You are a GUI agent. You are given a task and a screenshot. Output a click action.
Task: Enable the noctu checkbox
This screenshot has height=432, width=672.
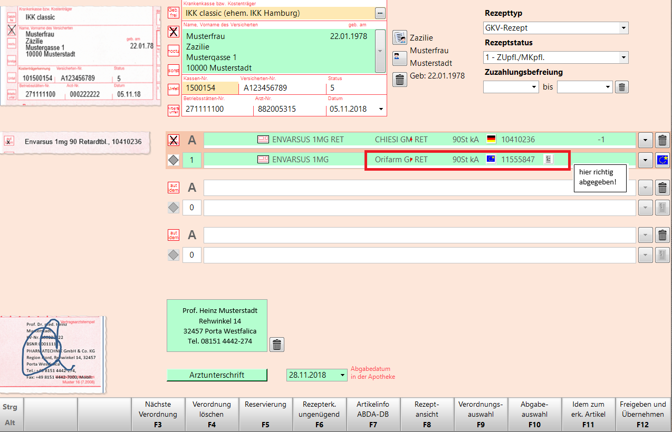pyautogui.click(x=173, y=51)
